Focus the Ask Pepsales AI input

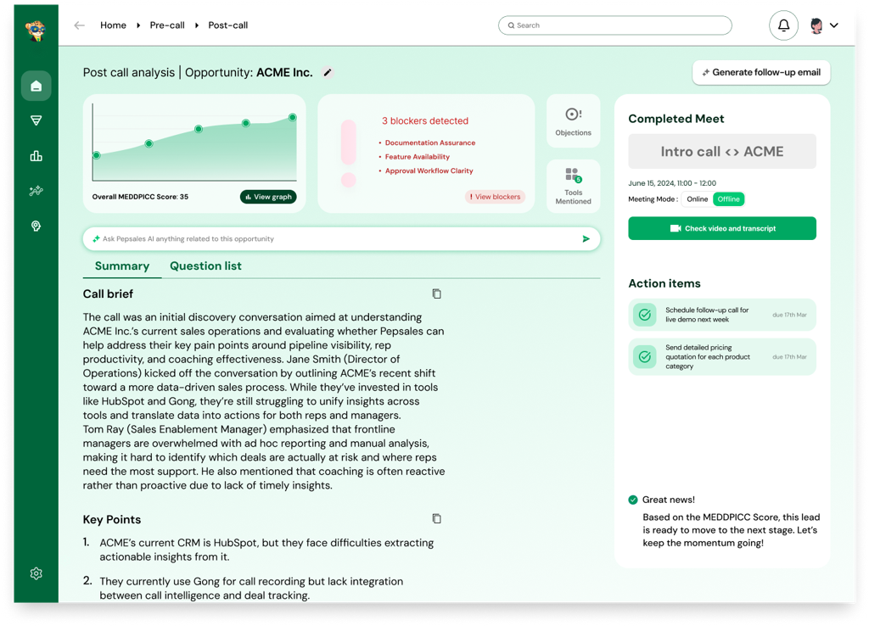tap(341, 238)
